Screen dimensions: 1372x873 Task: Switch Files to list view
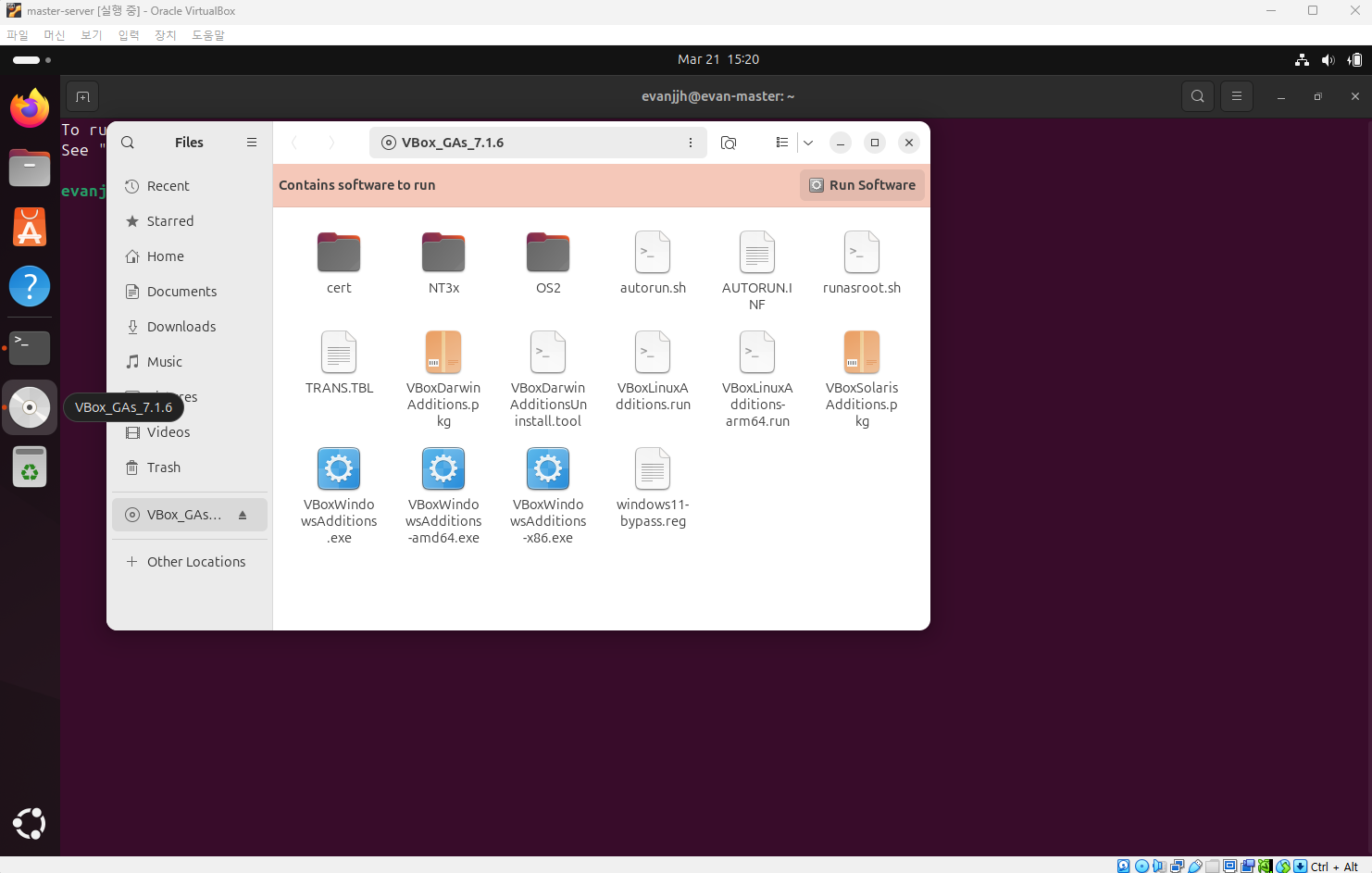click(x=781, y=143)
